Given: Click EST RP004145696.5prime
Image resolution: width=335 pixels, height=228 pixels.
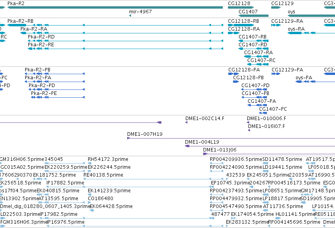Looking at the screenshot, I should point(294,222).
